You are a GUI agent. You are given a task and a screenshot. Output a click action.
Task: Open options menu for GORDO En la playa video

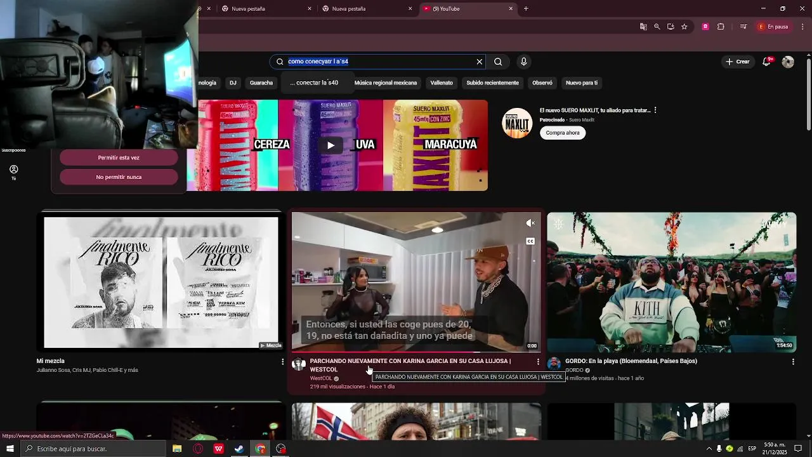pos(793,362)
